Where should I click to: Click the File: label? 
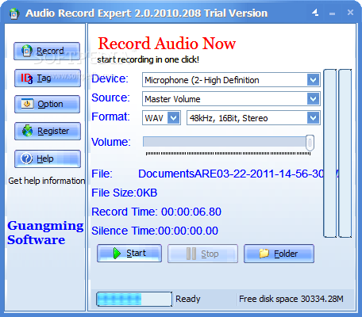click(x=102, y=174)
